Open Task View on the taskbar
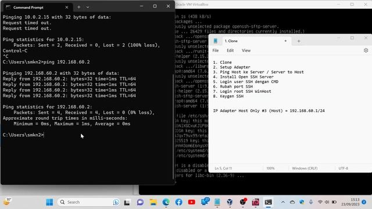The height and width of the screenshot is (209, 372). [127, 203]
